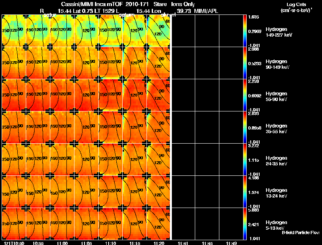Image resolution: width=322 pixels, height=245 pixels.
Task: Select the empty 5-13 keV panel at 11:49
Action: [231, 224]
